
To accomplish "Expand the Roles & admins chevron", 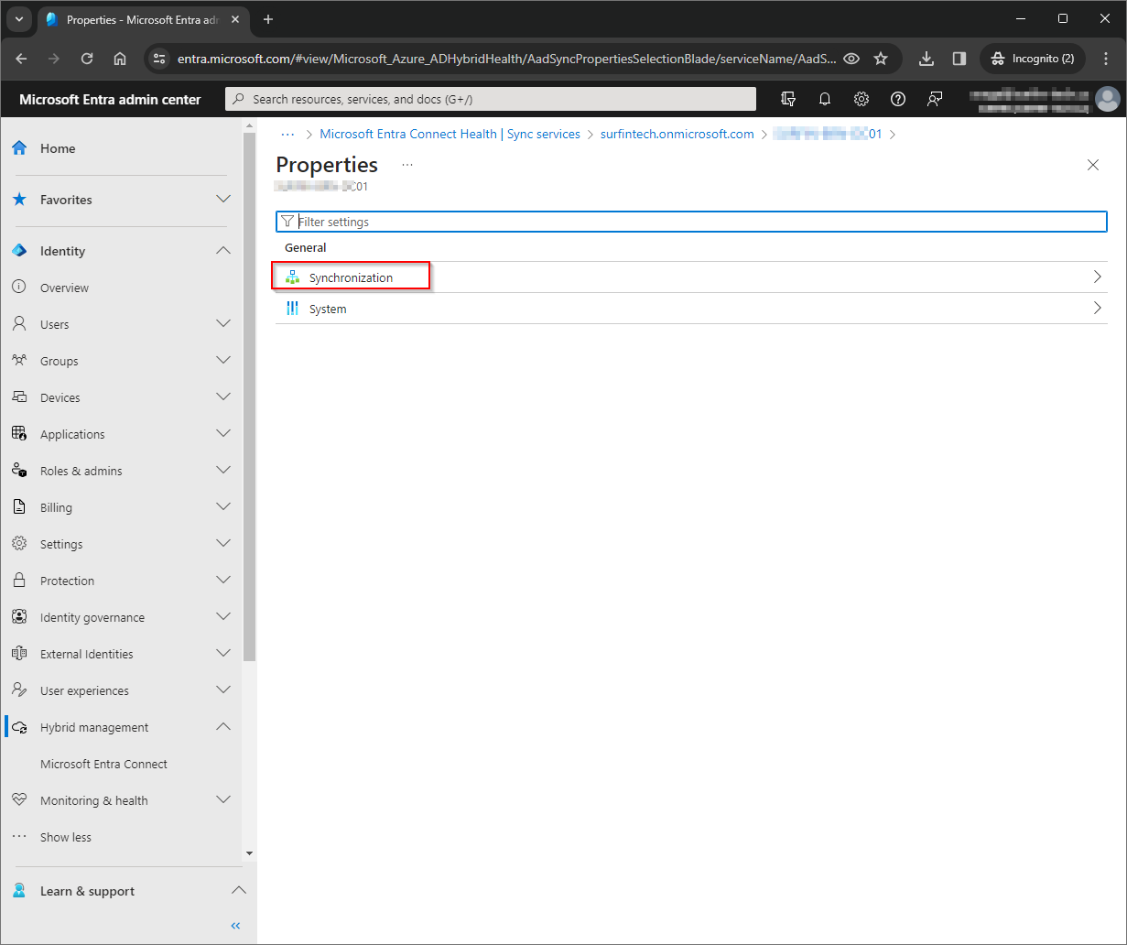I will tap(223, 471).
